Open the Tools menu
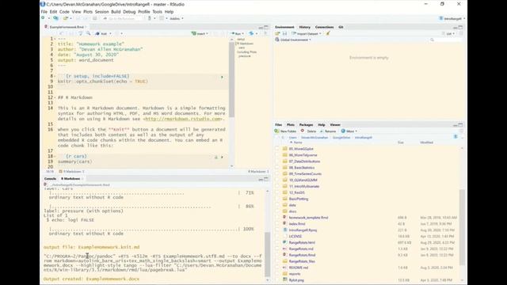The height and width of the screenshot is (285, 507). coord(157,12)
